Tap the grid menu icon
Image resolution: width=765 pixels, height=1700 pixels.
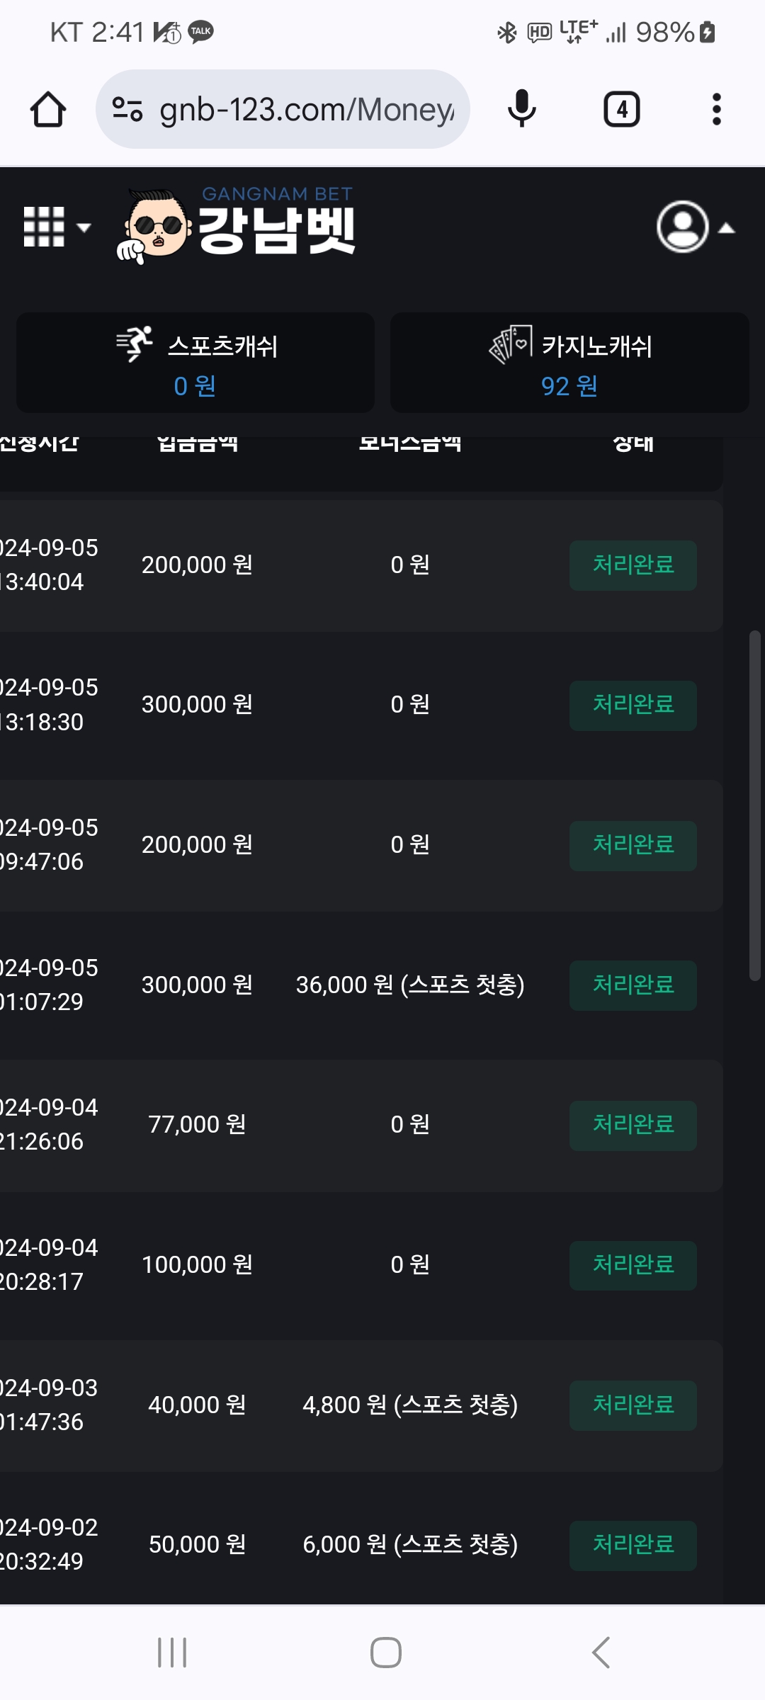(44, 227)
